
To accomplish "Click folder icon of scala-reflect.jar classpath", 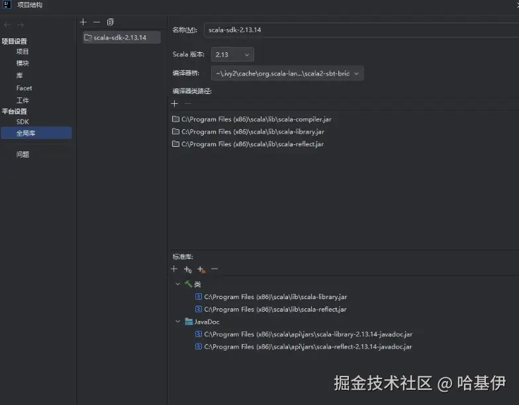I will click(x=176, y=144).
